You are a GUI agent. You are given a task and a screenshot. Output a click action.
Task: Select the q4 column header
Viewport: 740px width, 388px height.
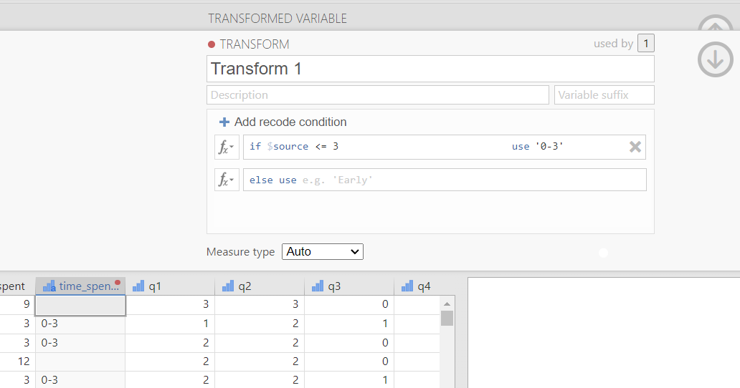[x=423, y=286]
